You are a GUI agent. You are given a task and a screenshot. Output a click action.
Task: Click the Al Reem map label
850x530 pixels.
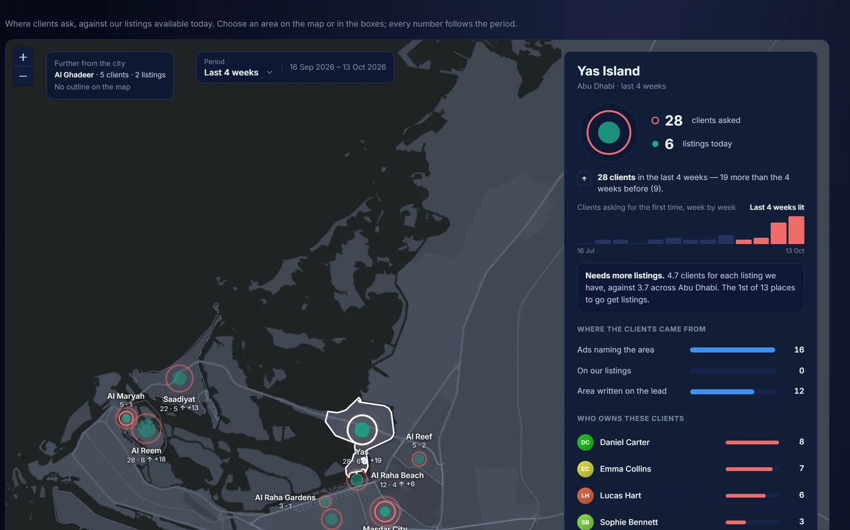point(146,451)
